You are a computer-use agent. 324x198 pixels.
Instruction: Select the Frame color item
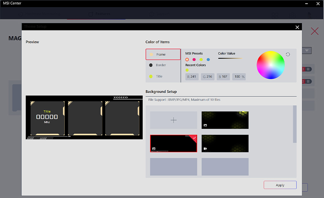coord(163,54)
